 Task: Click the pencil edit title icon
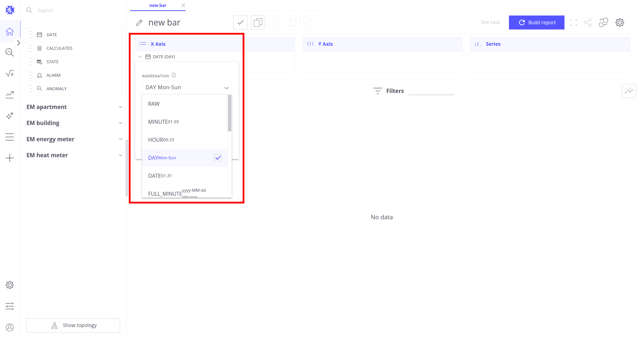point(139,23)
